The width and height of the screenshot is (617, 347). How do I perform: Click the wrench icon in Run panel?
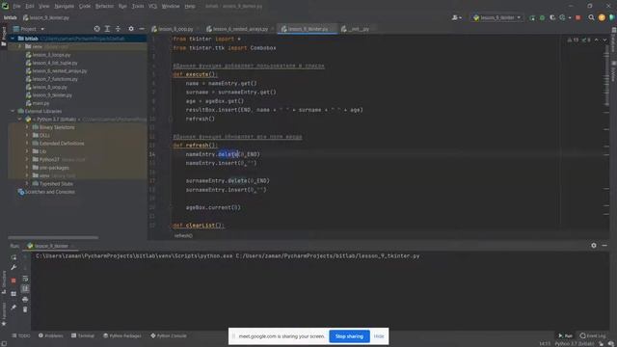[13, 268]
